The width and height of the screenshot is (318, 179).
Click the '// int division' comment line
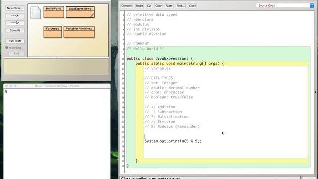[x=143, y=29]
